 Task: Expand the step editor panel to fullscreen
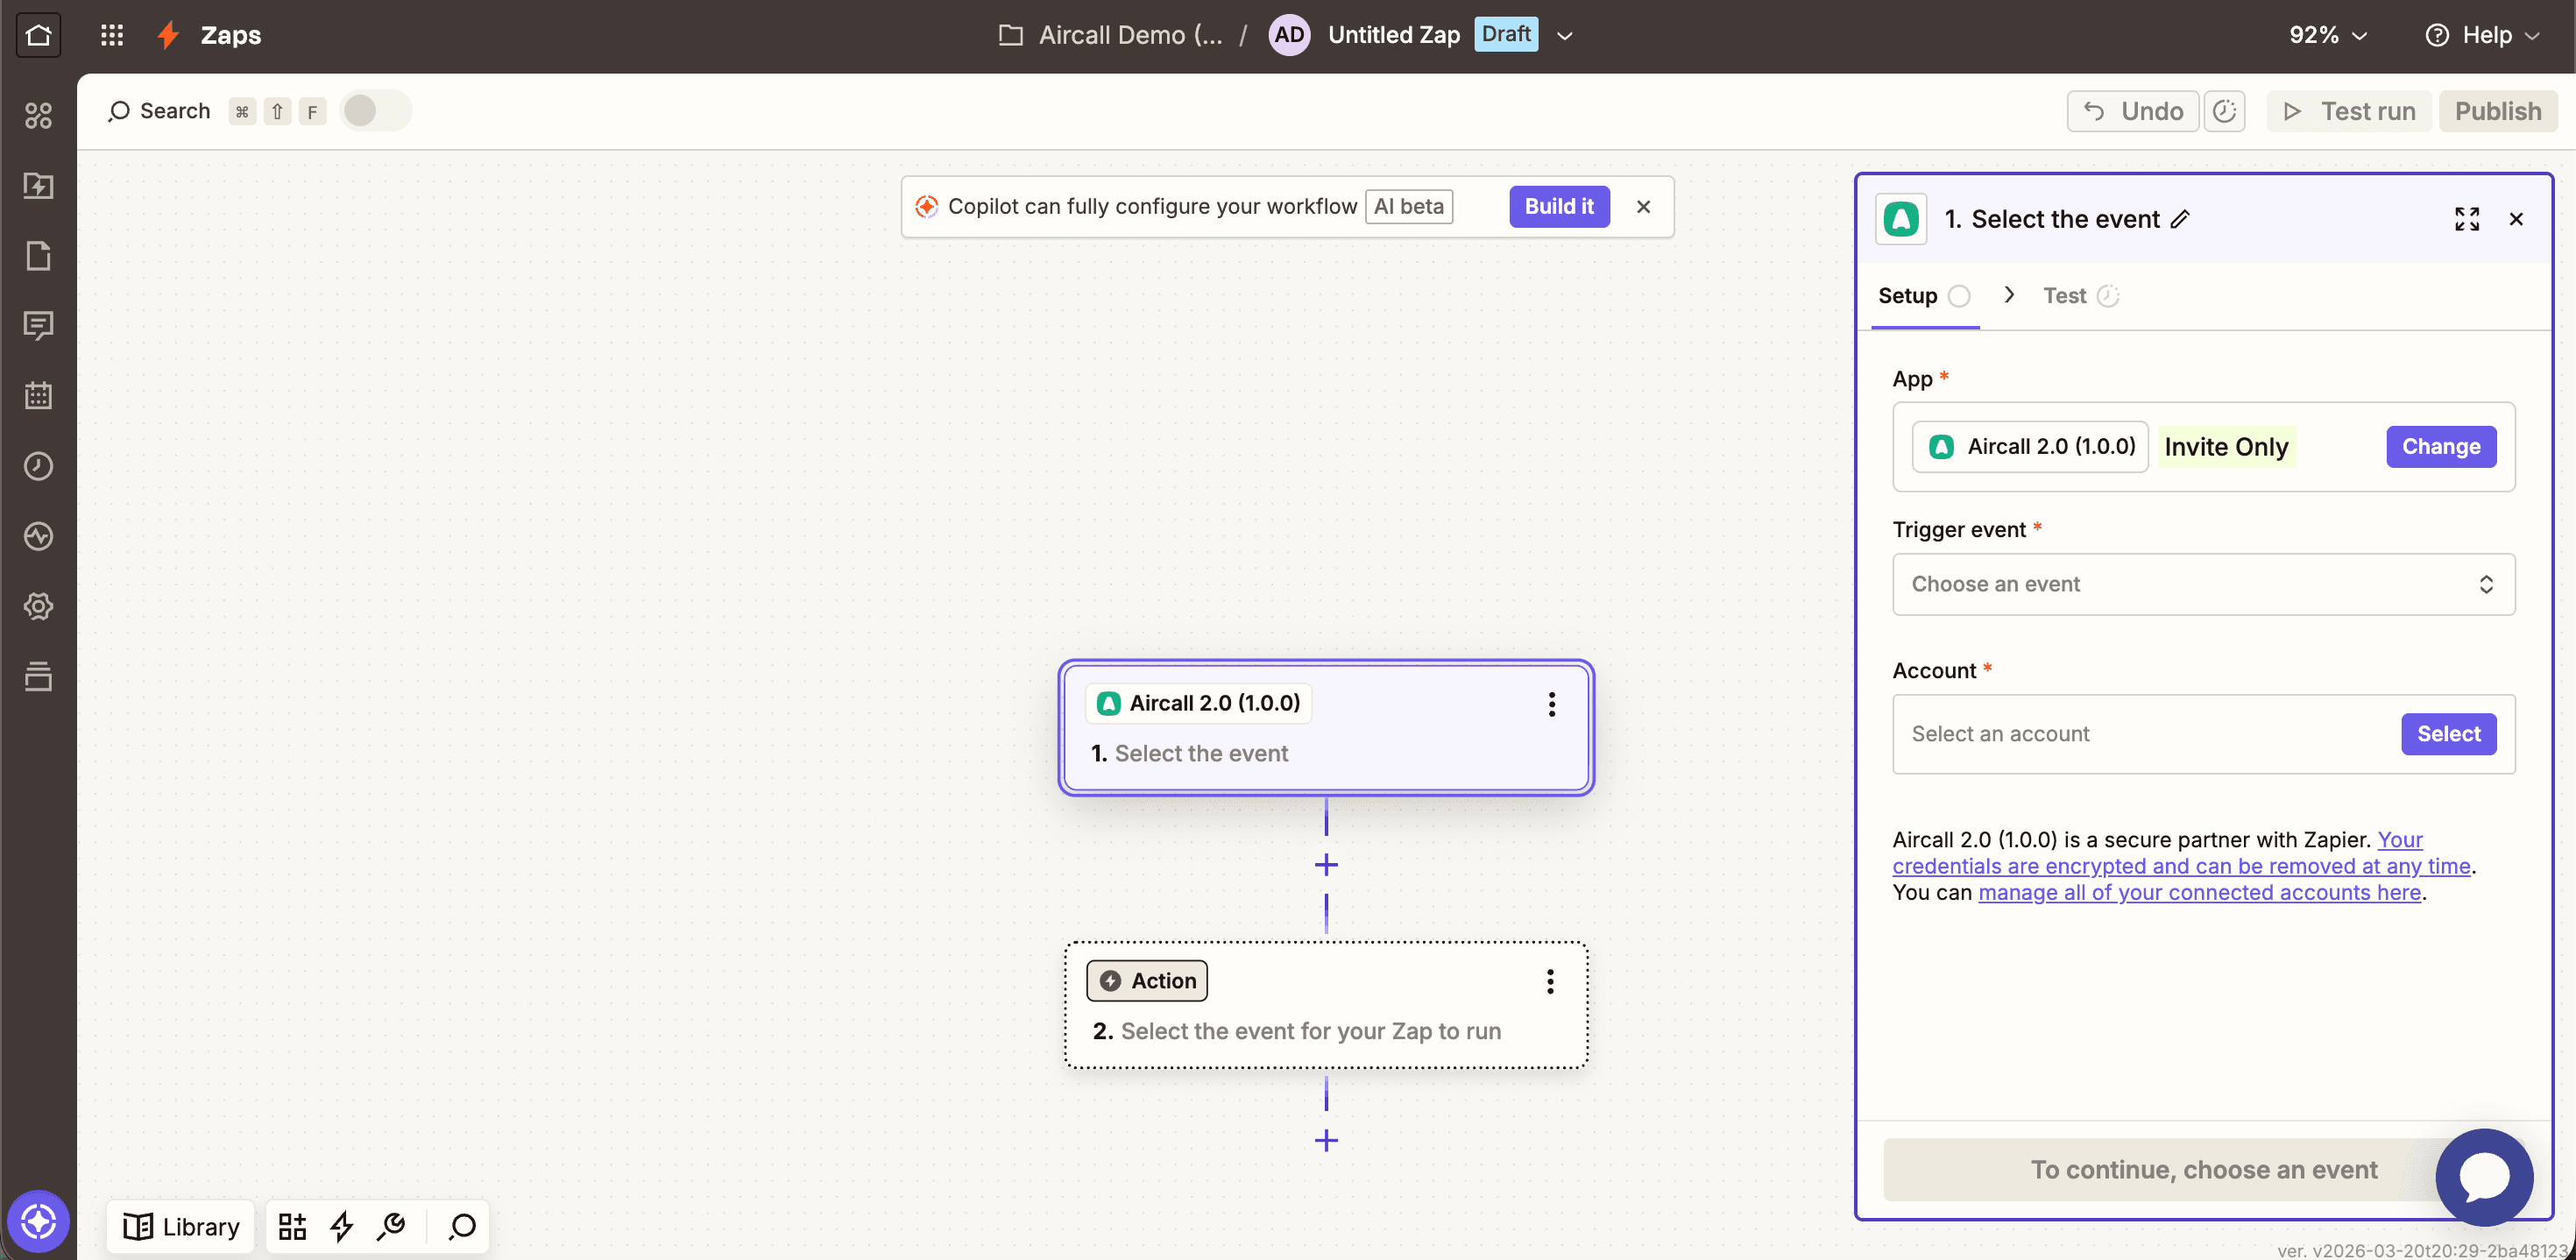pyautogui.click(x=2467, y=219)
